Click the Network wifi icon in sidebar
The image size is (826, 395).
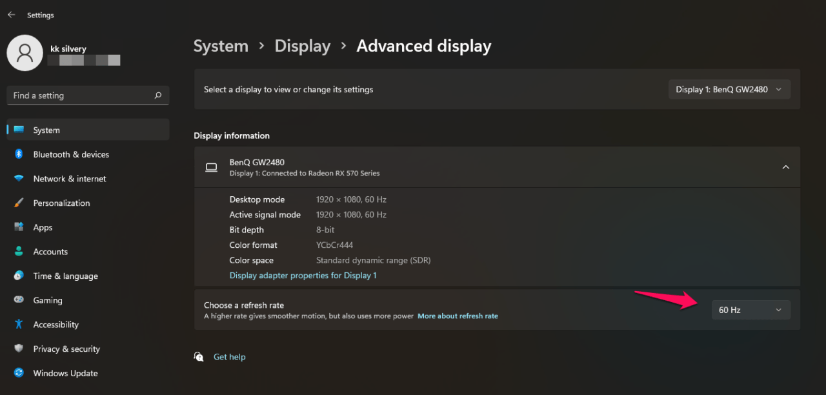[x=19, y=179]
